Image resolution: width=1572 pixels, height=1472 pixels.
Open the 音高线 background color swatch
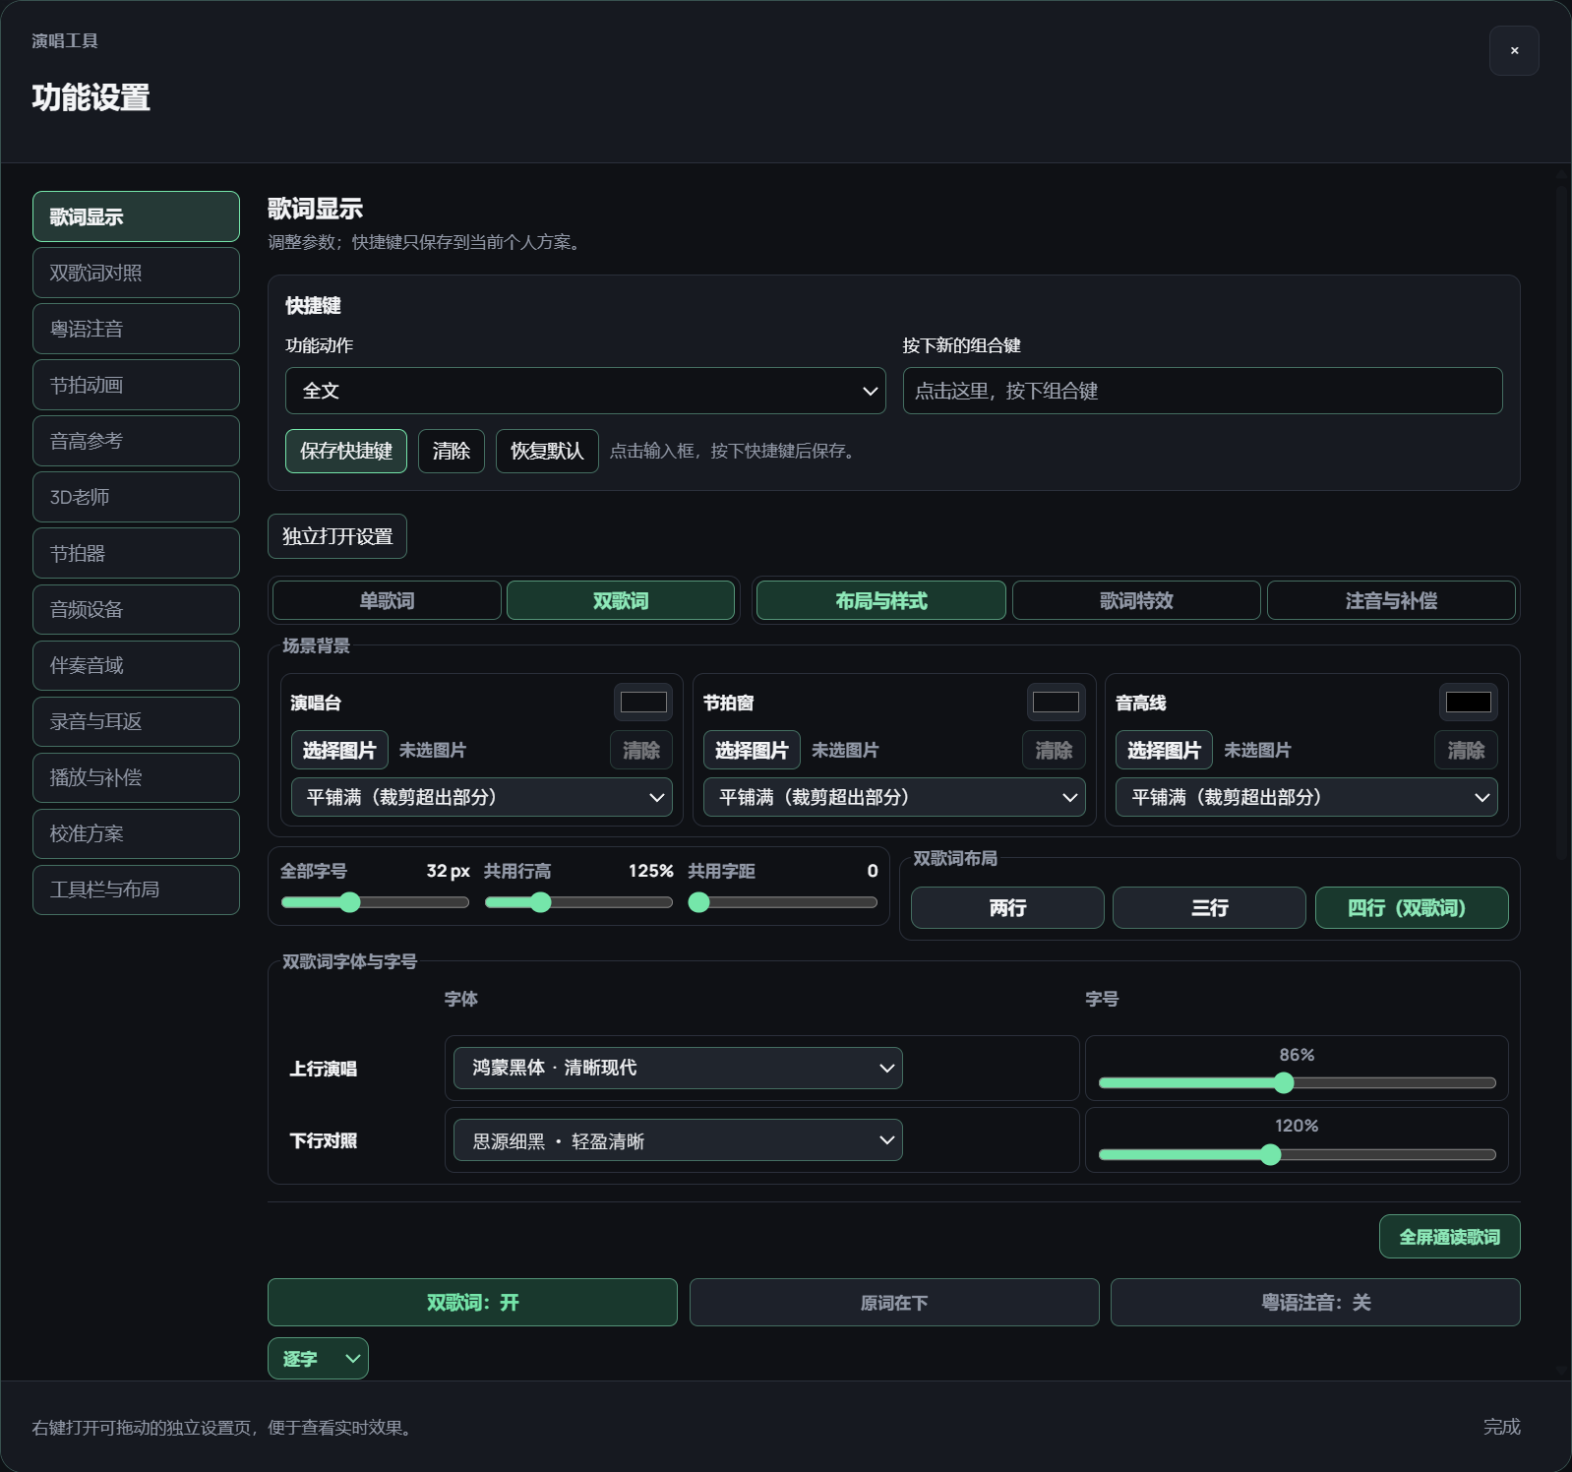(1468, 702)
